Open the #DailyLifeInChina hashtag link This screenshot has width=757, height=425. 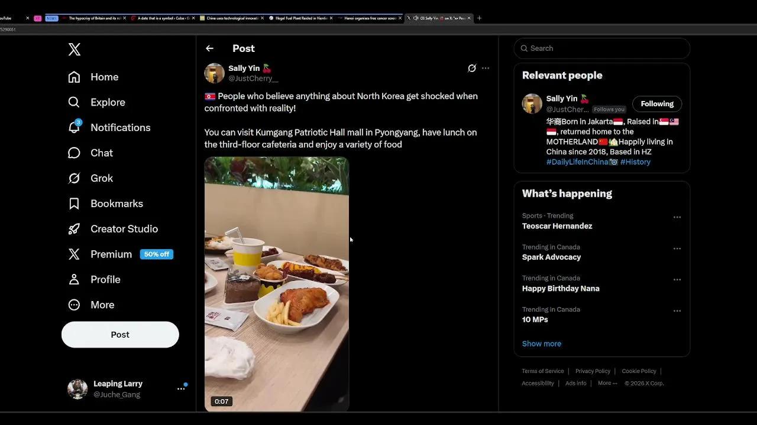point(577,162)
